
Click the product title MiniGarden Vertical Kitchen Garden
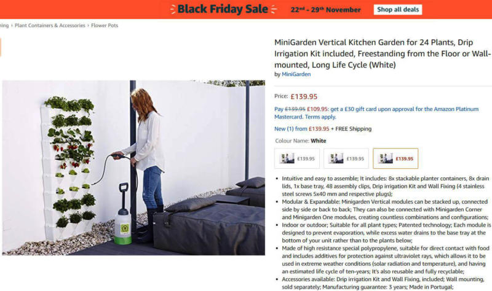383,53
